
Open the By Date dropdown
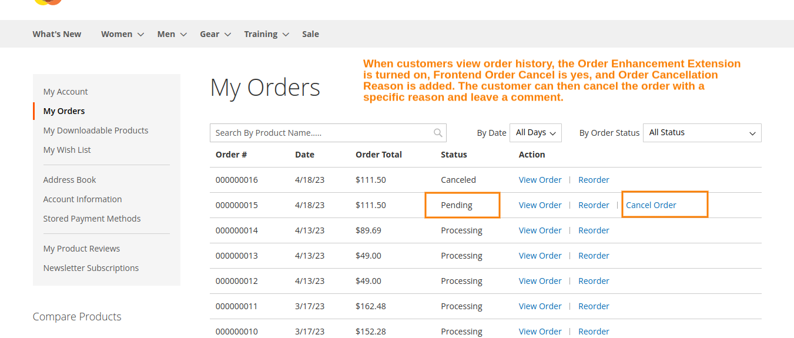point(535,133)
